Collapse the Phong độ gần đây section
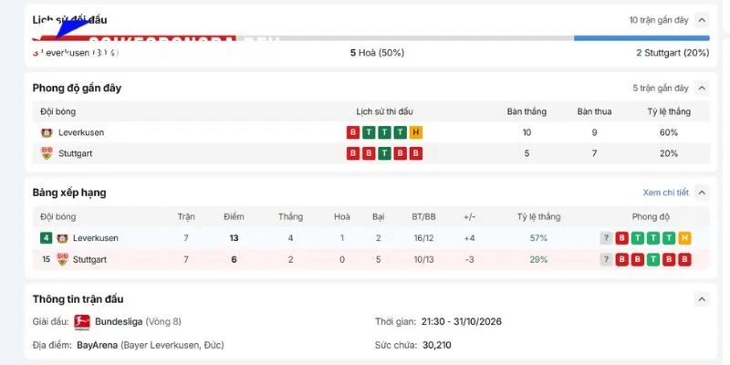This screenshot has height=365, width=730. click(x=702, y=88)
